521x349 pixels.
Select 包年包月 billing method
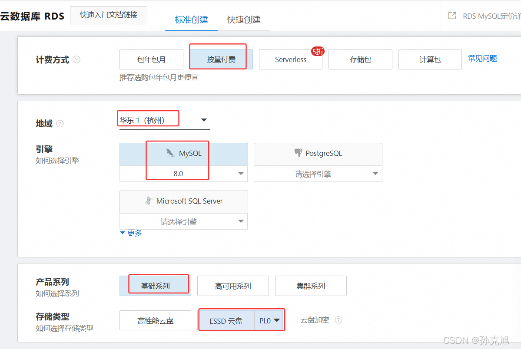(x=151, y=59)
